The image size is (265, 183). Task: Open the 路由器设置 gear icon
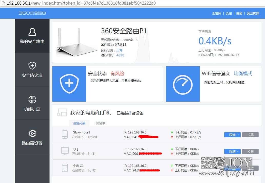point(32,133)
